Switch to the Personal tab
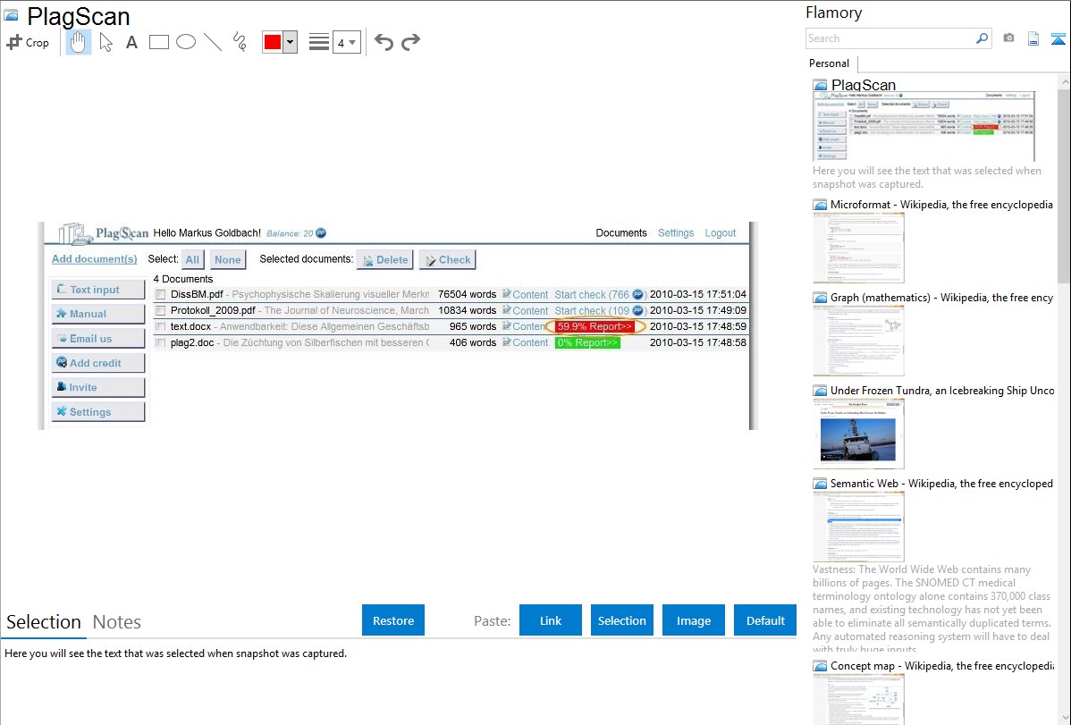The width and height of the screenshot is (1071, 725). (830, 63)
